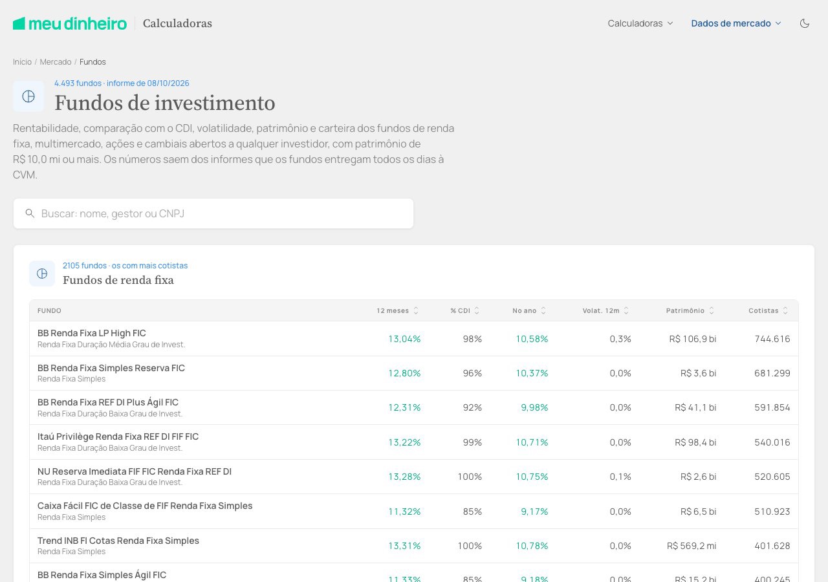
Task: Sort table by Volat. 12m column
Action: tap(605, 311)
